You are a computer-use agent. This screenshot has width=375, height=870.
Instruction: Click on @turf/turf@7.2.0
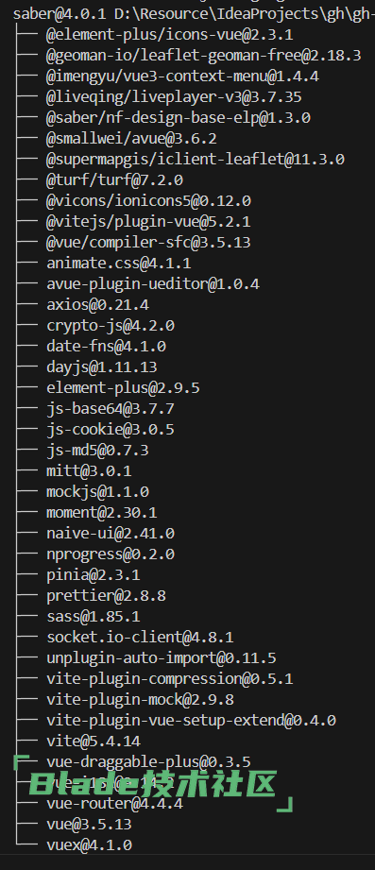[115, 180]
